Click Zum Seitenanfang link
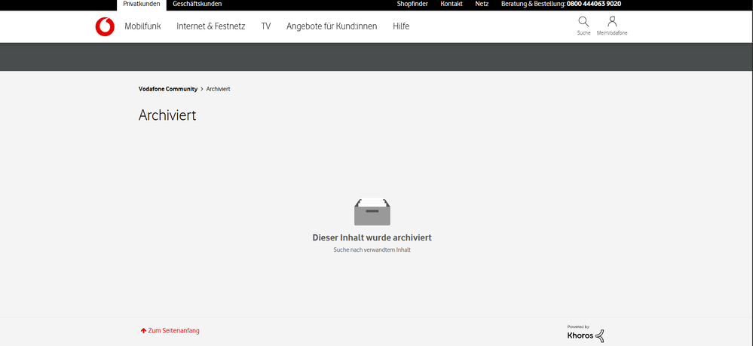This screenshot has height=346, width=753. click(170, 331)
